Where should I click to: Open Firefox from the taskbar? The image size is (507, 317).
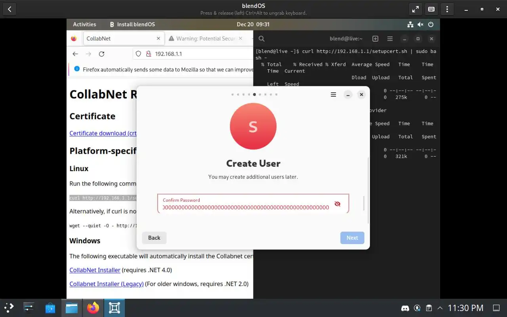(93, 308)
